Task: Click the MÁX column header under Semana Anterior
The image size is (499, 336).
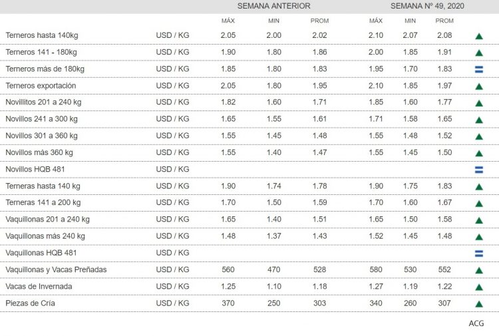Action: [228, 21]
